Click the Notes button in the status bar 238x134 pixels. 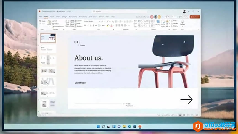pyautogui.click(x=174, y=115)
